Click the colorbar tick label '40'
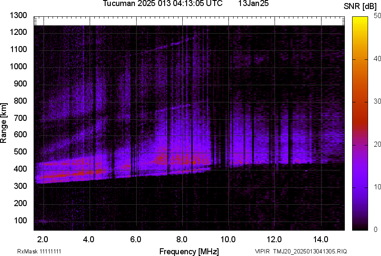The image size is (381, 256). pos(377,59)
